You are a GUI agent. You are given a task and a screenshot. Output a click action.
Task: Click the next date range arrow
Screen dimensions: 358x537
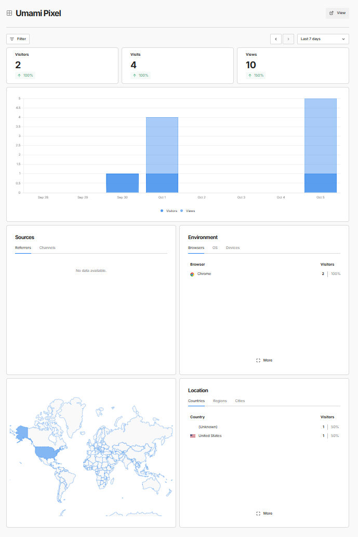288,39
